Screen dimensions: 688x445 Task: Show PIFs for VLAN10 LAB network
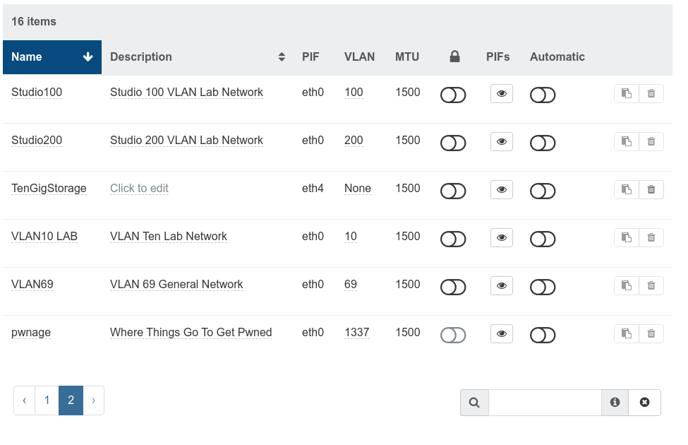501,237
